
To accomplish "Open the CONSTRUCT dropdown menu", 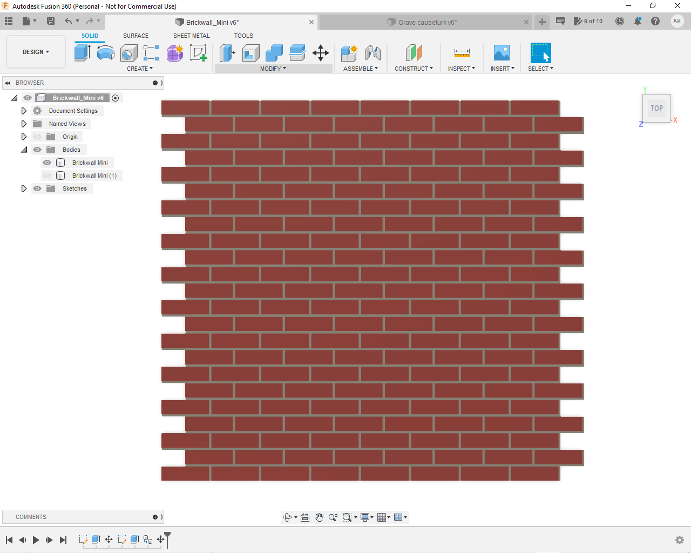I will tap(414, 69).
